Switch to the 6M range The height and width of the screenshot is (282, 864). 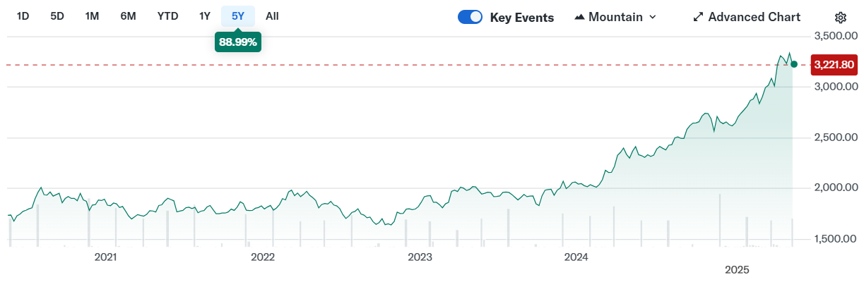[x=128, y=16]
